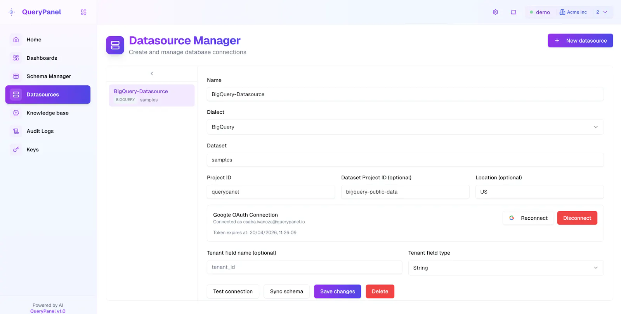Screen dimensions: 621x314
Task: Click the Token expires at text
Action: tap(255, 232)
